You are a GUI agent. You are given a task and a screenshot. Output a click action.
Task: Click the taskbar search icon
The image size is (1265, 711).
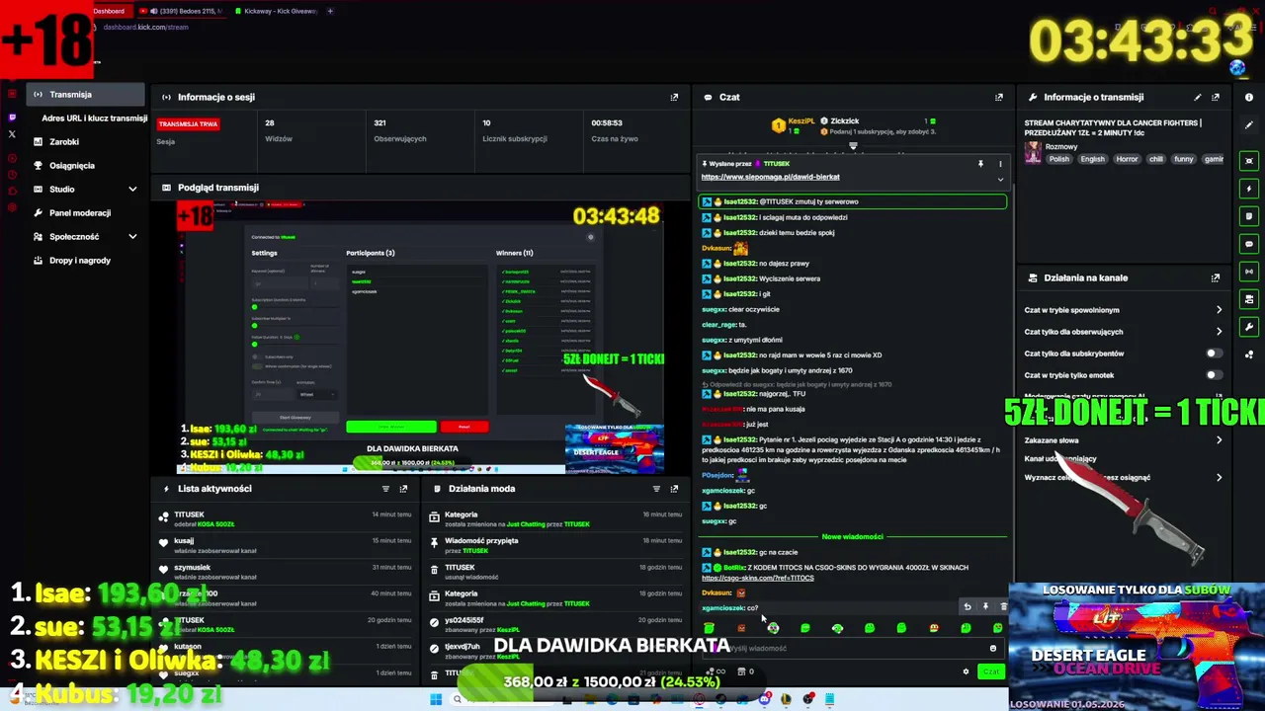(458, 700)
